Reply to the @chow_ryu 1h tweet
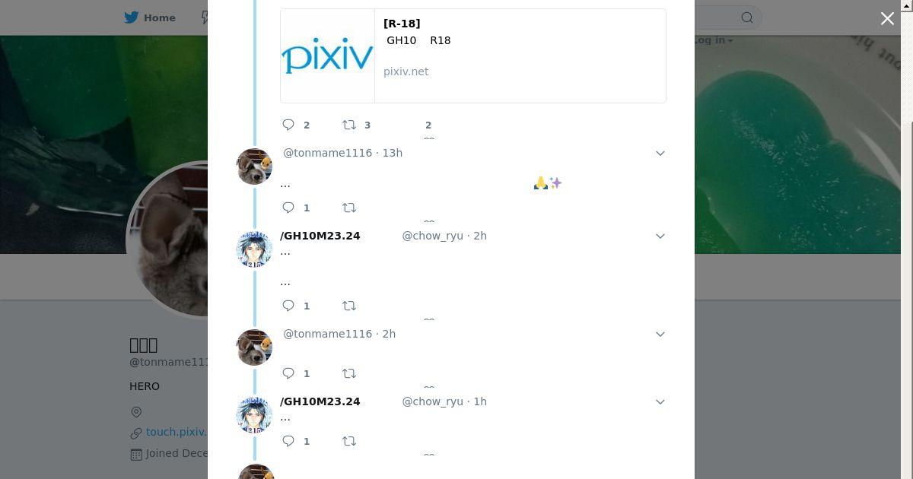This screenshot has width=913, height=479. [x=288, y=441]
